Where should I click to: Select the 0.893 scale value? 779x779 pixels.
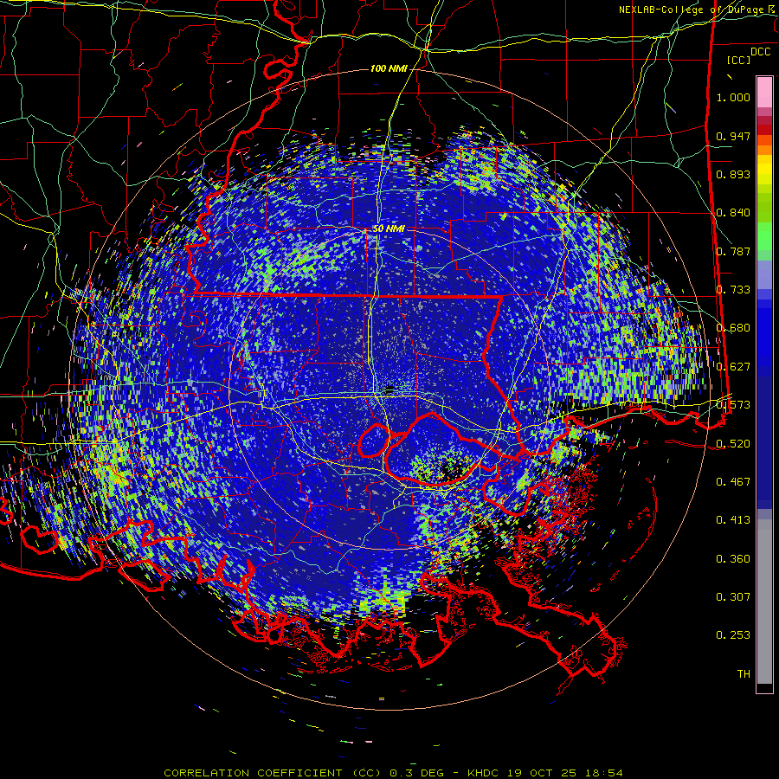click(733, 174)
